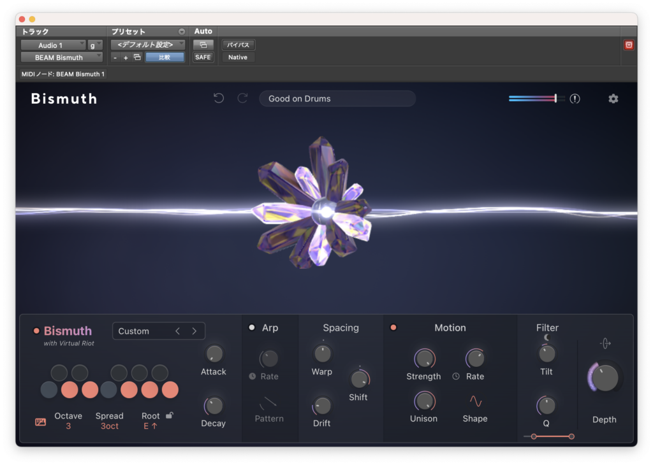Redo the last change
653x465 pixels.
pyautogui.click(x=242, y=99)
